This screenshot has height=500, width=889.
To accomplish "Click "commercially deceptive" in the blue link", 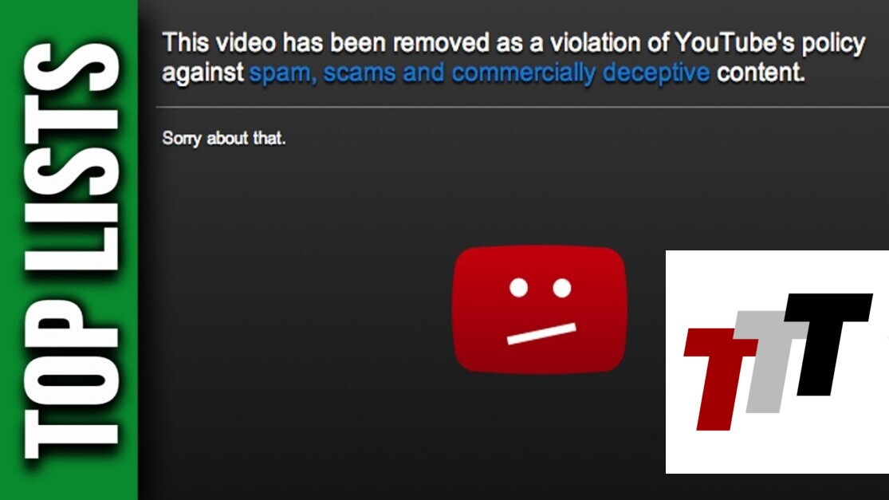I will [580, 73].
